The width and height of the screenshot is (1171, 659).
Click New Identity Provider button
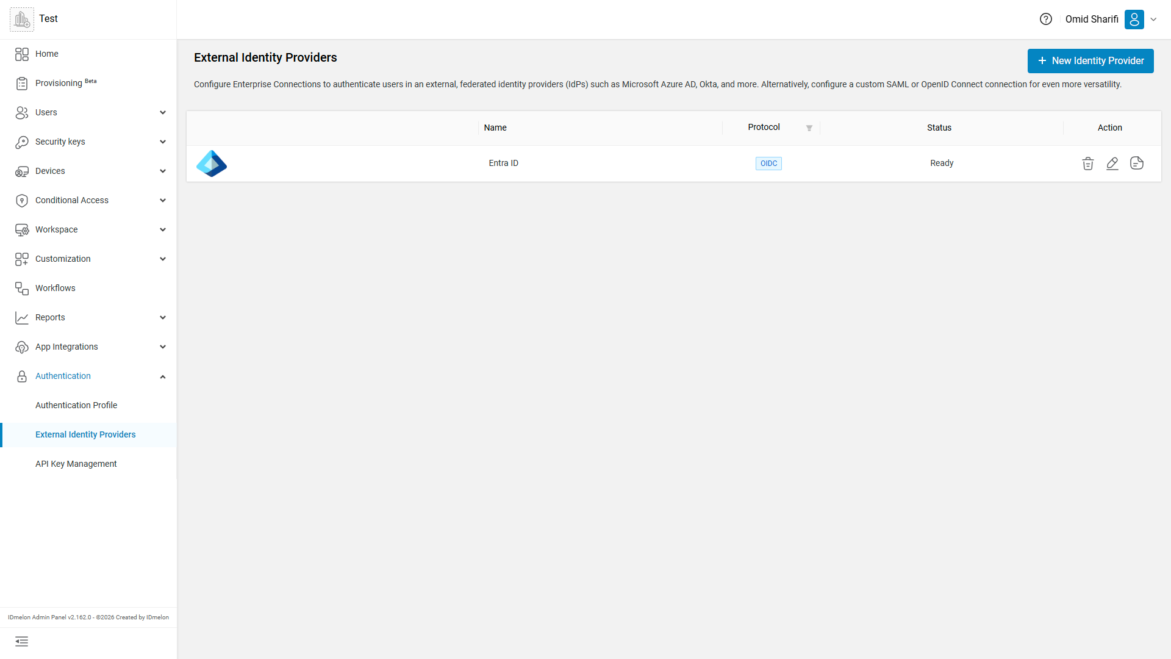[x=1090, y=61]
